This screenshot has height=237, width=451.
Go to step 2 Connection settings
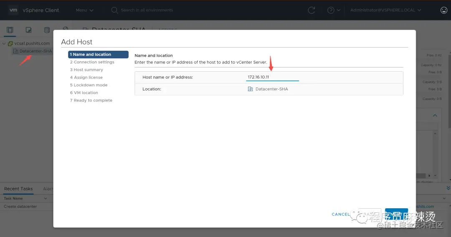(92, 62)
